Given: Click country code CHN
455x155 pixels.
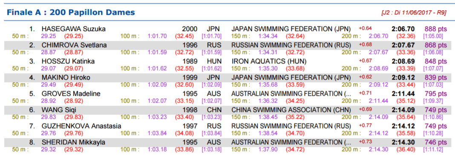Looking at the screenshot, I should (x=214, y=110).
